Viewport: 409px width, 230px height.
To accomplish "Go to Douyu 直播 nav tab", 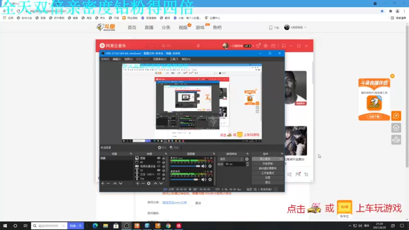I will (149, 28).
